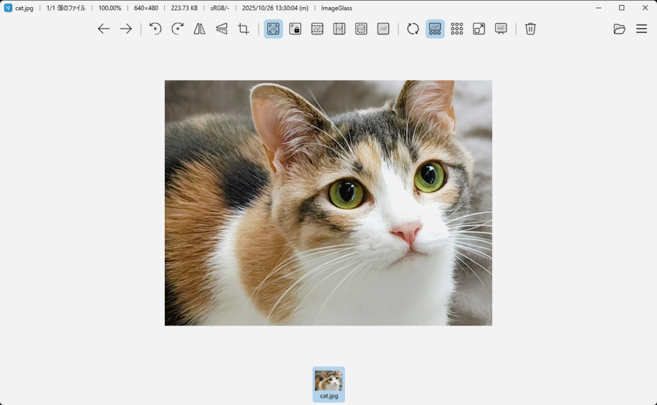
Task: Rotate the image clockwise
Action: click(178, 29)
